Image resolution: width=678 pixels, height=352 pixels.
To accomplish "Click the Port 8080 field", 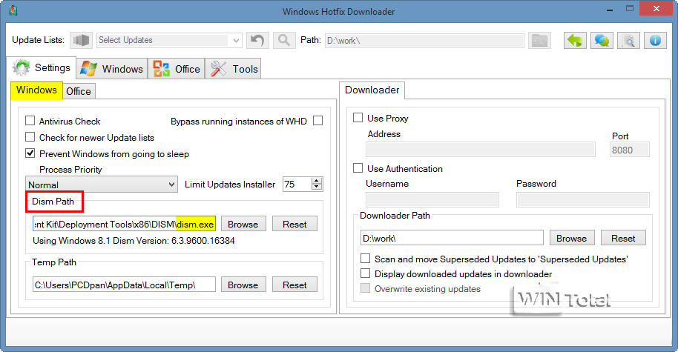I will tap(630, 150).
